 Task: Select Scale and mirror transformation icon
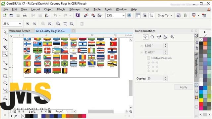coord(159,37)
